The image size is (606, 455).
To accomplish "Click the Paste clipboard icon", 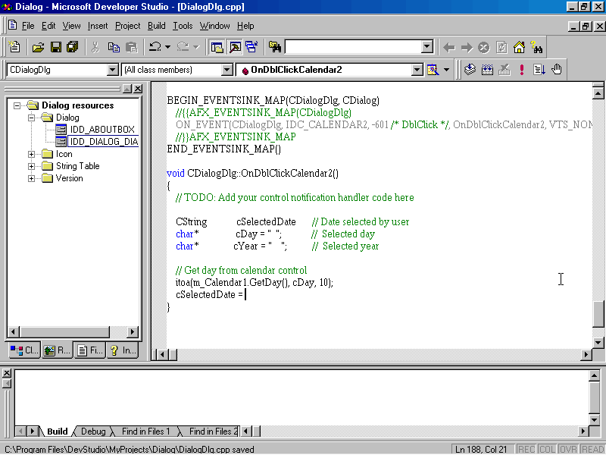I will pos(131,47).
